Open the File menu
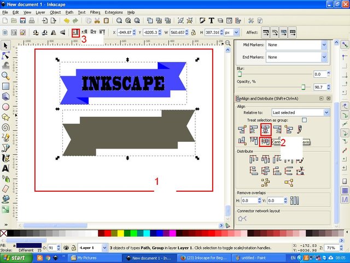 (5, 12)
